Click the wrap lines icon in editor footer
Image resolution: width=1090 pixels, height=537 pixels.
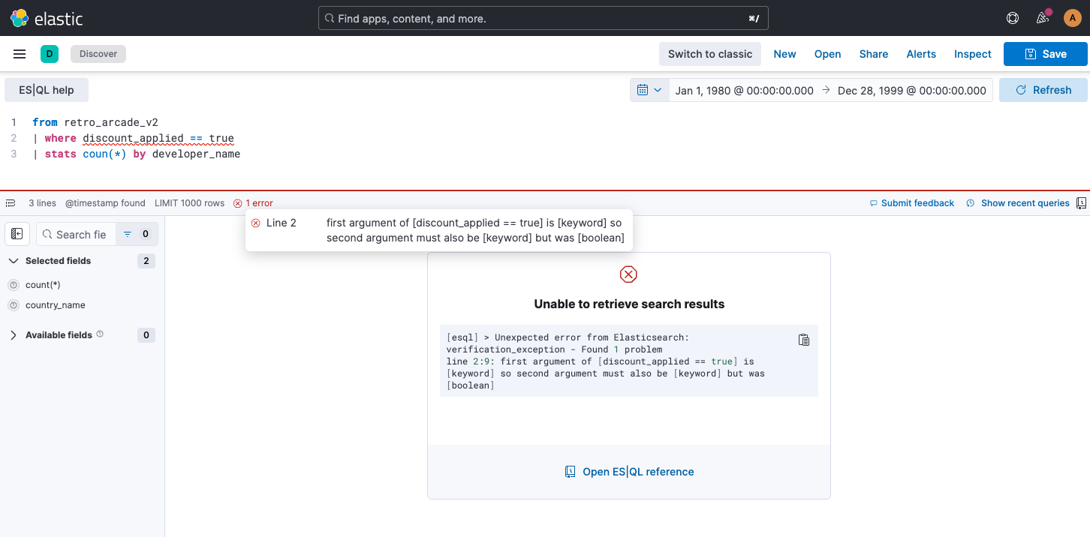11,203
